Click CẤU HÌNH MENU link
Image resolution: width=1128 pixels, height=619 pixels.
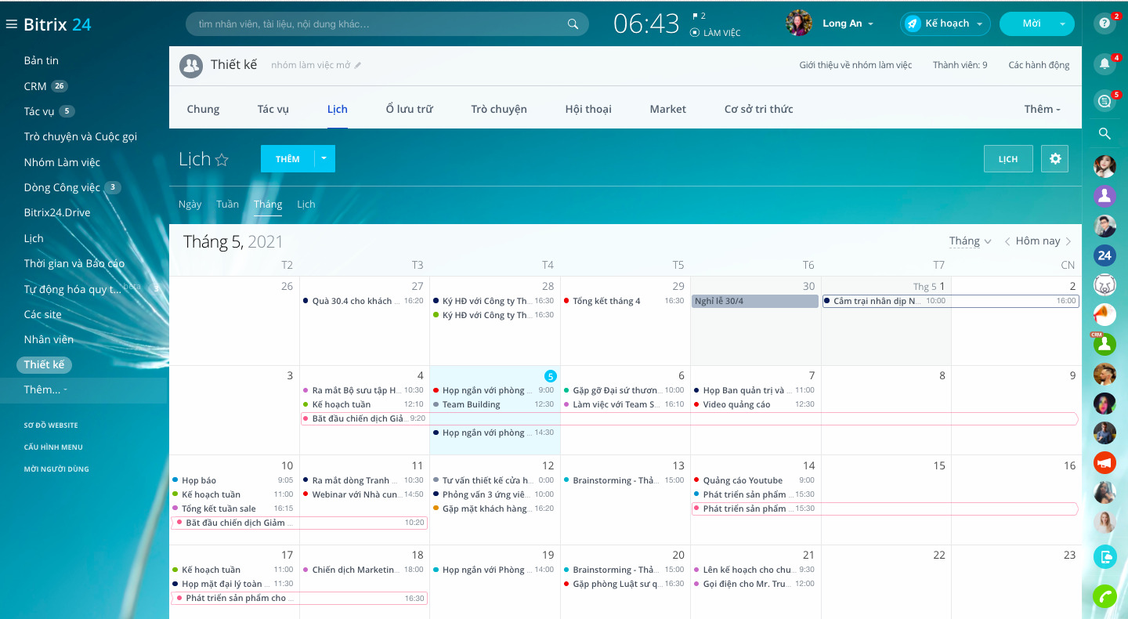(53, 447)
